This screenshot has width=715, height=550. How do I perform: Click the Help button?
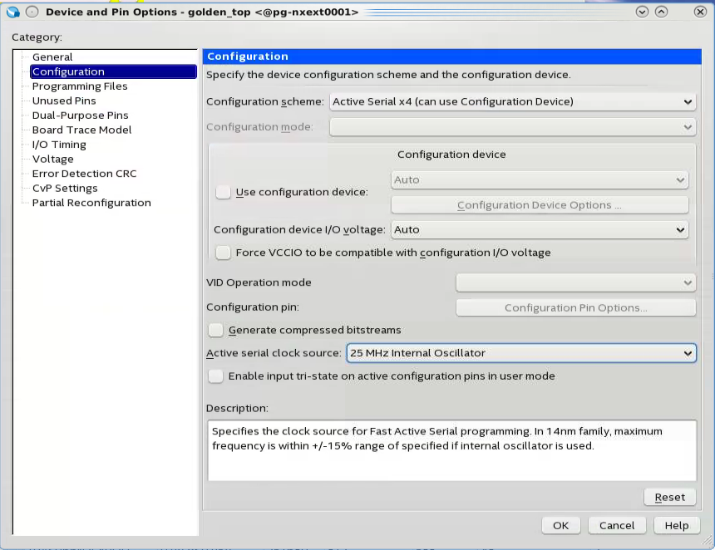point(677,525)
